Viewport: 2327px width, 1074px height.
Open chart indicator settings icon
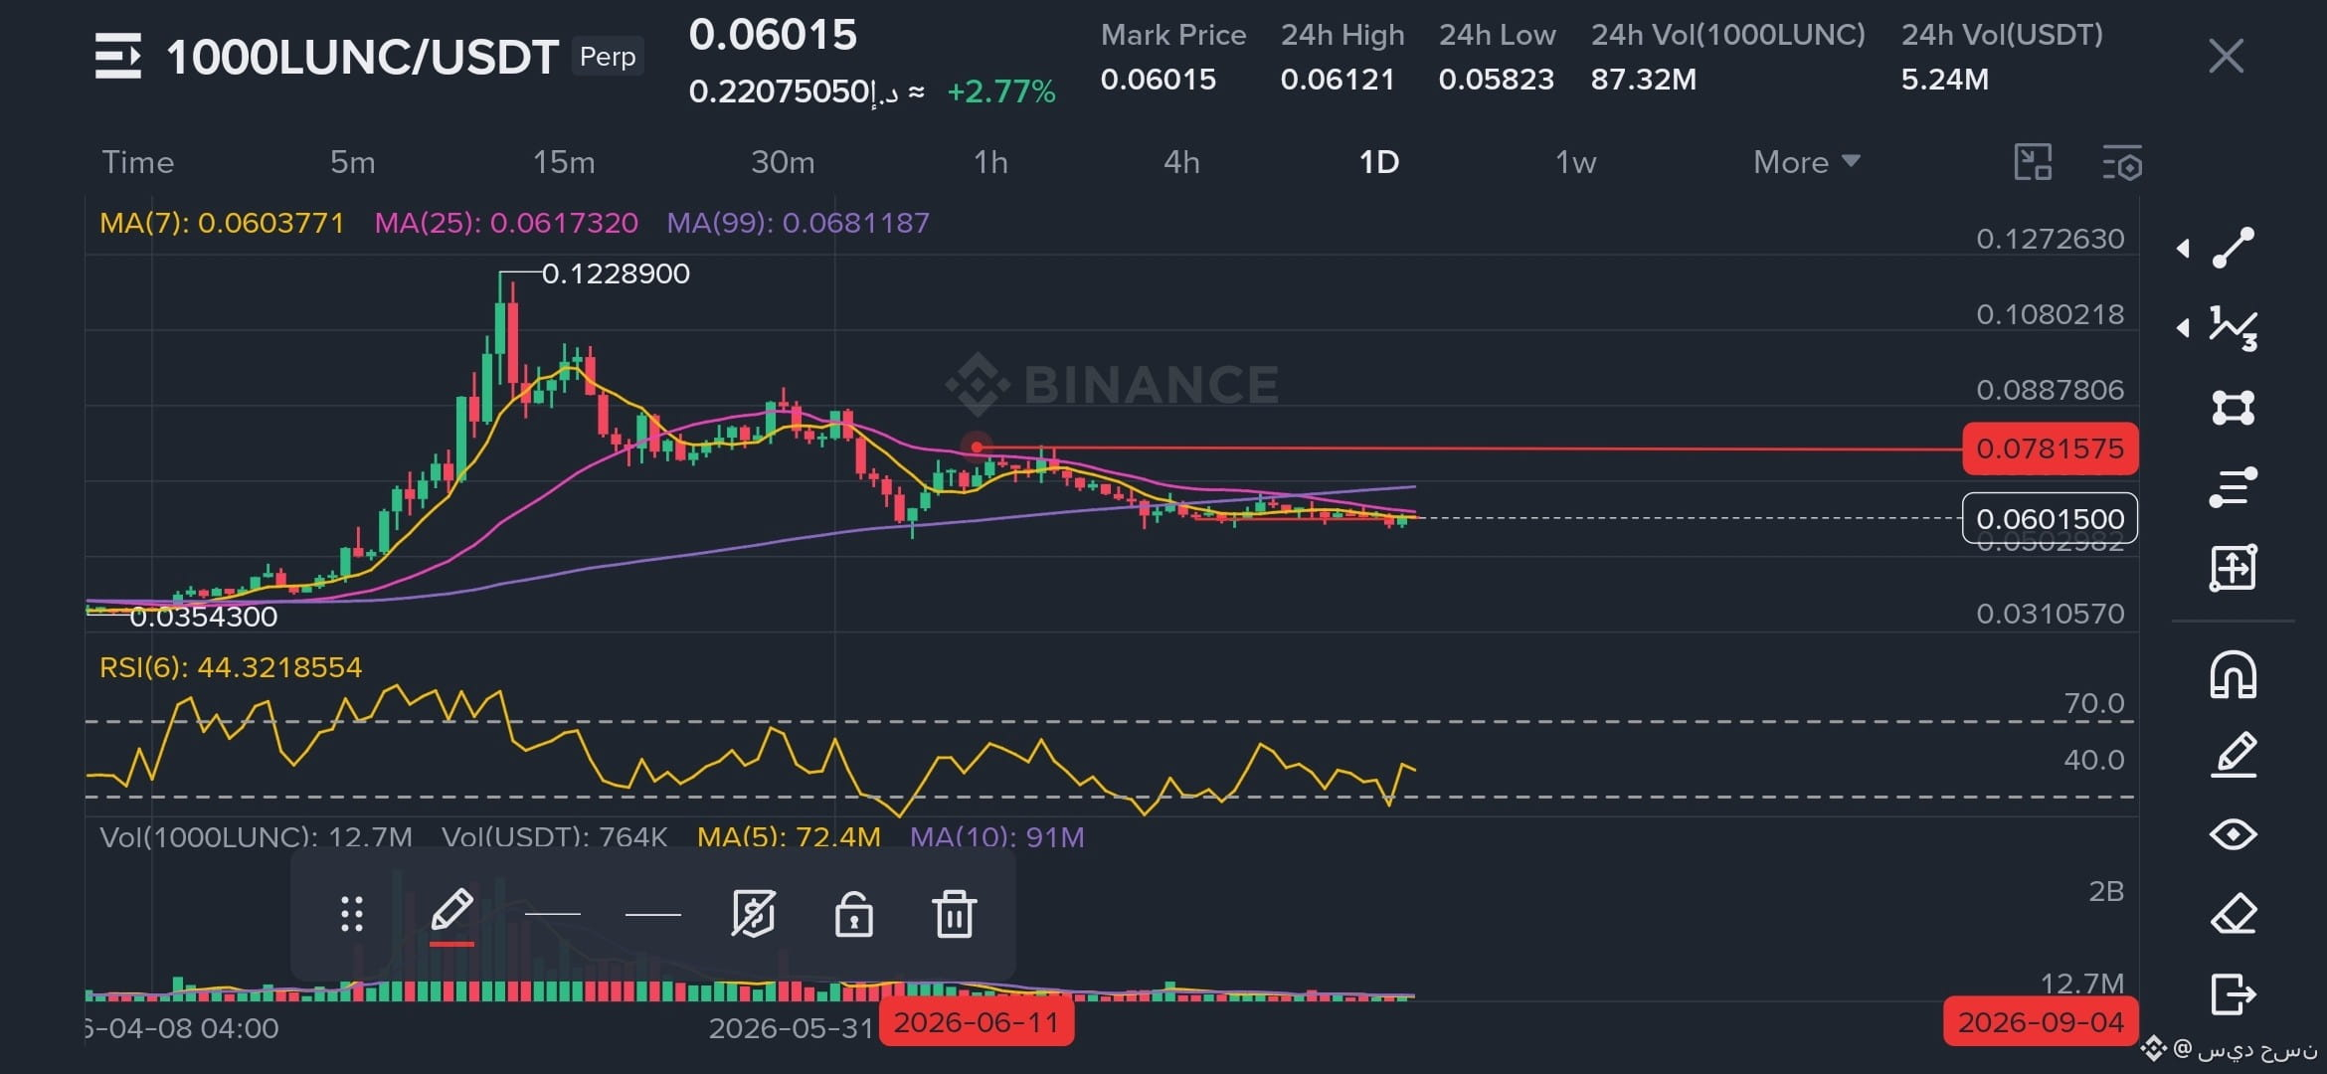click(2122, 162)
